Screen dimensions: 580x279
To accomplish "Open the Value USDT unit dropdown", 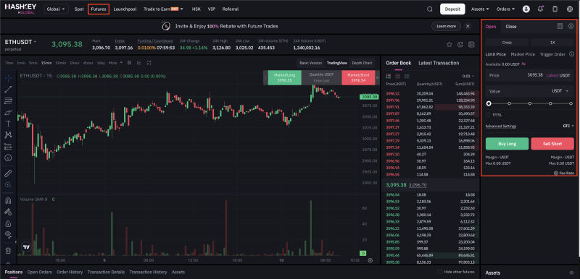I will tap(560, 91).
